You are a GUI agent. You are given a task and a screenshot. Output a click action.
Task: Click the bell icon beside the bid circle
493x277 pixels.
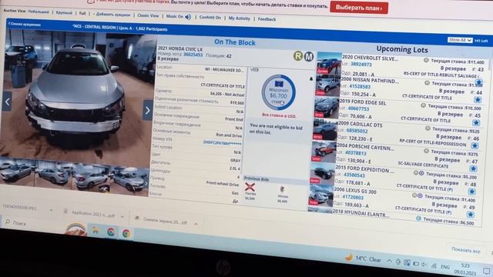coord(311,78)
